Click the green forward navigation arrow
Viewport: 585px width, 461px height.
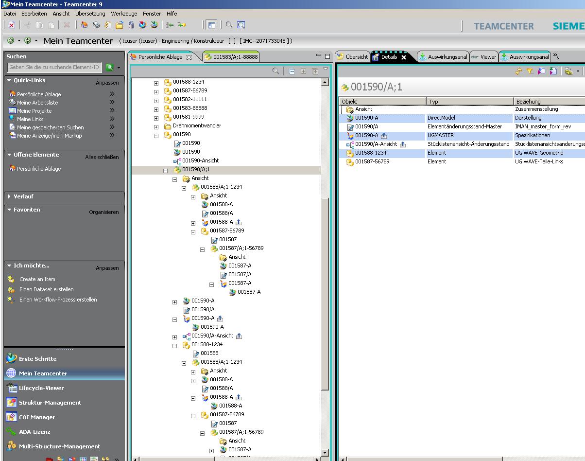[x=28, y=41]
